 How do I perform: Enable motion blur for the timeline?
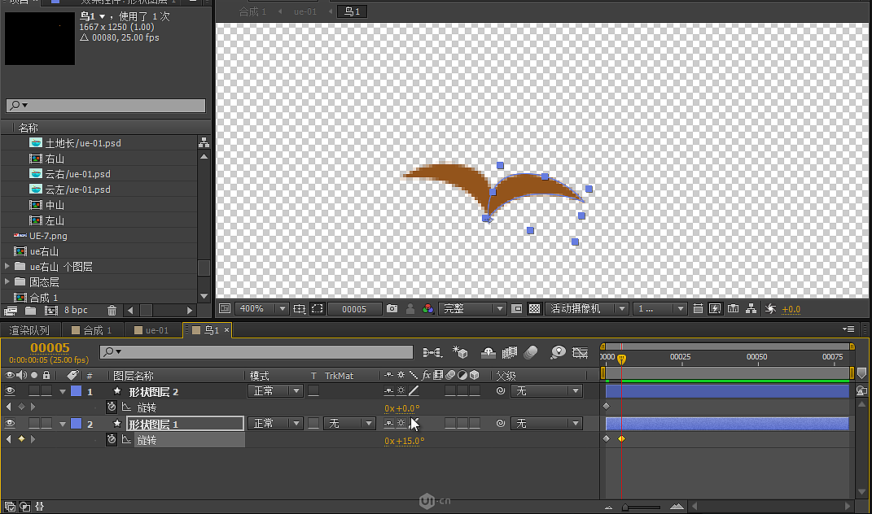click(x=531, y=352)
